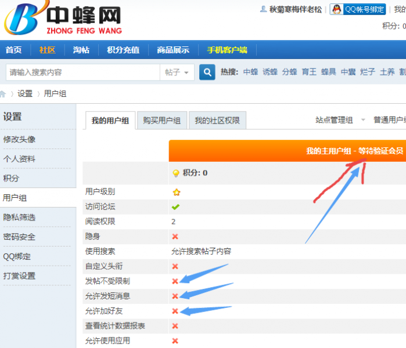Screen dimensions: 406x348
Task: Open the 帖子 search type dropdown
Action: pos(177,72)
